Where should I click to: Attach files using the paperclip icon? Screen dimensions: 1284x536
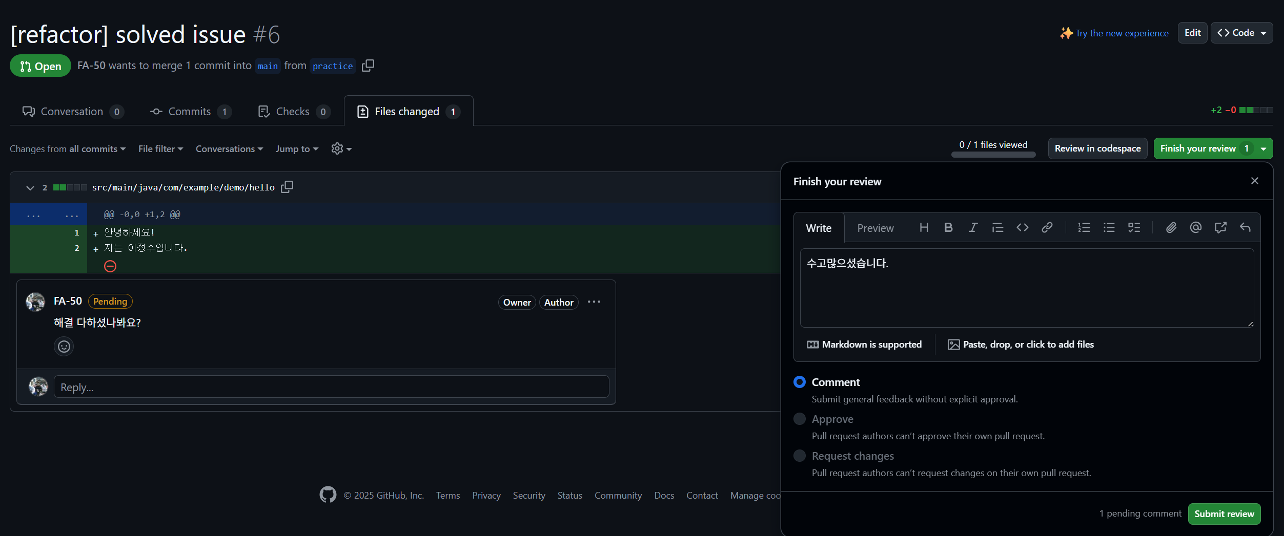tap(1171, 227)
